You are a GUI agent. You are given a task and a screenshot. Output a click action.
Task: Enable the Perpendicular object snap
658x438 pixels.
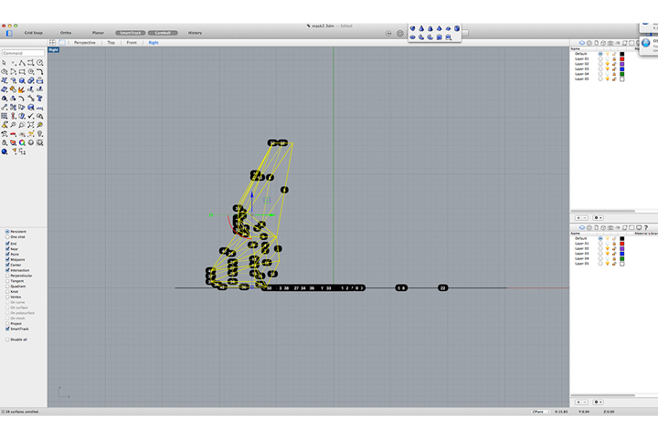[x=7, y=276]
